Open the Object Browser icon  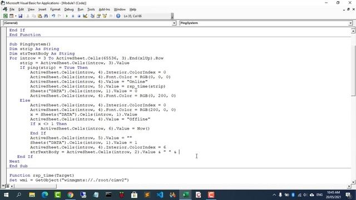click(x=105, y=16)
